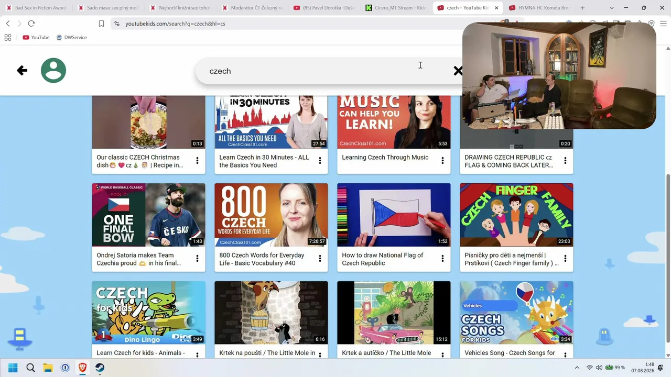The height and width of the screenshot is (377, 671).
Task: Click the search field containing czech
Action: click(330, 71)
